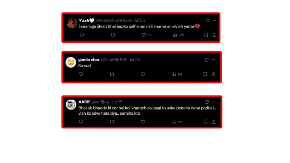
Task: View analytics showing 93 views
Action: (x=177, y=122)
